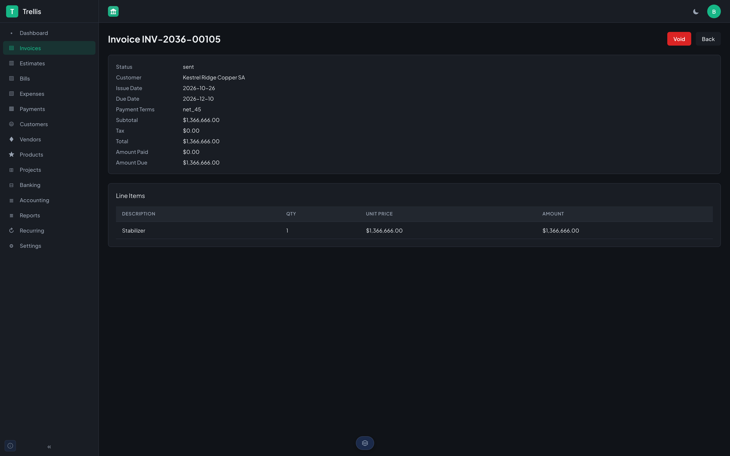Image resolution: width=730 pixels, height=456 pixels.
Task: Click the floating bug icon button
Action: pos(365,443)
